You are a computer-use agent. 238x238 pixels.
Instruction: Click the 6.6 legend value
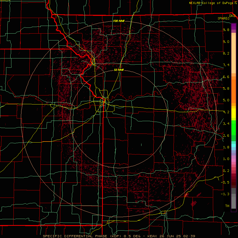[226, 77]
